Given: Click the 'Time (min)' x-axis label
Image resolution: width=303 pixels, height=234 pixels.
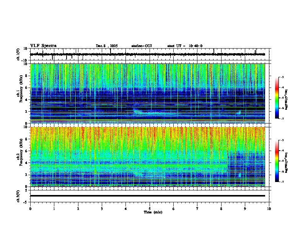Looking at the screenshot, I should click(x=153, y=212).
